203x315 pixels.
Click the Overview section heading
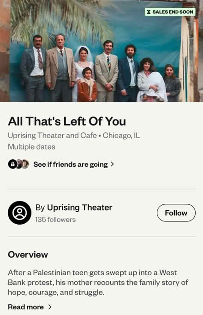point(28,254)
